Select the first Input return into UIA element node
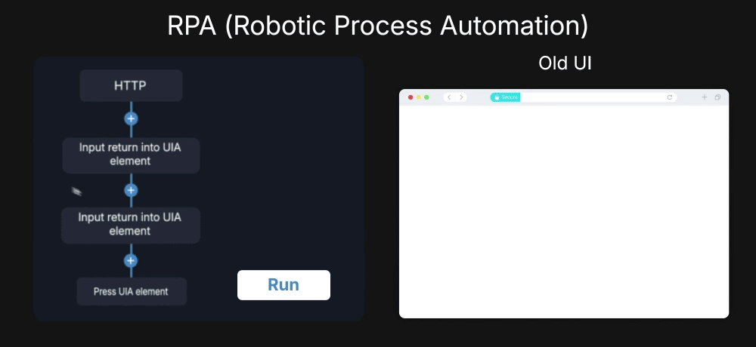Viewport: 756px width, 347px height. pos(131,155)
